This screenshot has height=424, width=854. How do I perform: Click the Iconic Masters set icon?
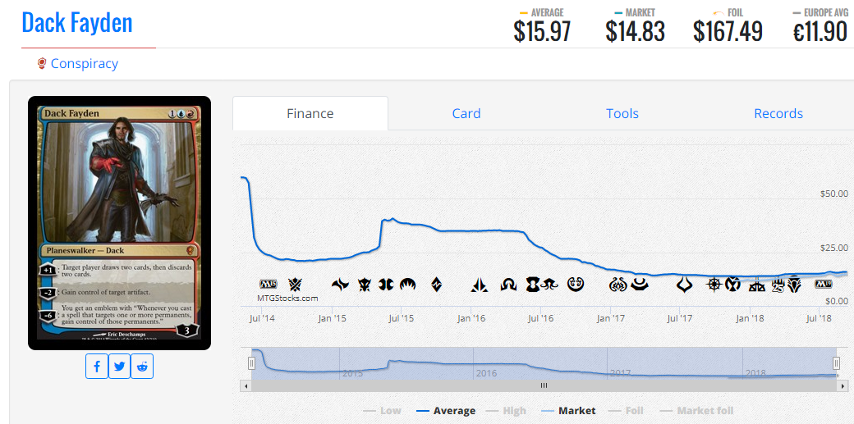coord(732,284)
